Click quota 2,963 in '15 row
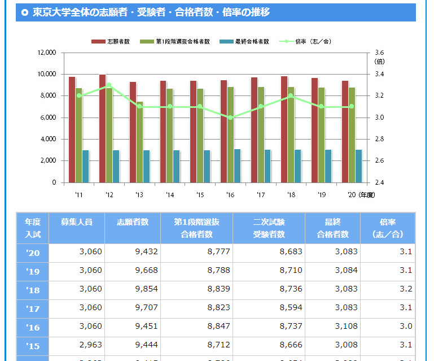Viewport: 434px width, 361px height. 90,345
